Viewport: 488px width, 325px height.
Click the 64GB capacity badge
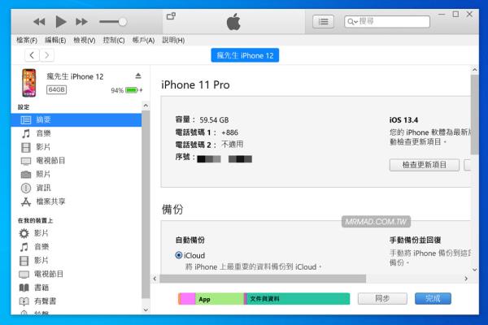pos(56,90)
